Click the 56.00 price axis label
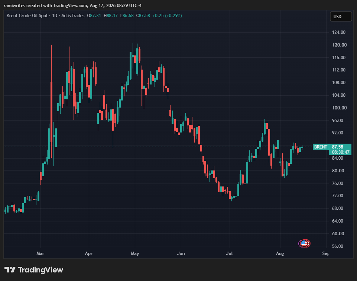This screenshot has width=357, height=281. pos(338,246)
